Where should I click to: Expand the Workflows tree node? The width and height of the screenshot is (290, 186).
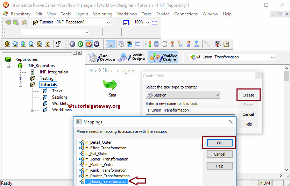33,110
